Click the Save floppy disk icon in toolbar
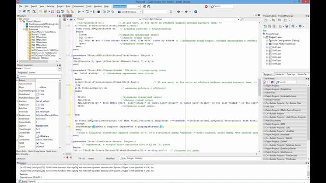This screenshot has width=326, height=183. pos(52,12)
